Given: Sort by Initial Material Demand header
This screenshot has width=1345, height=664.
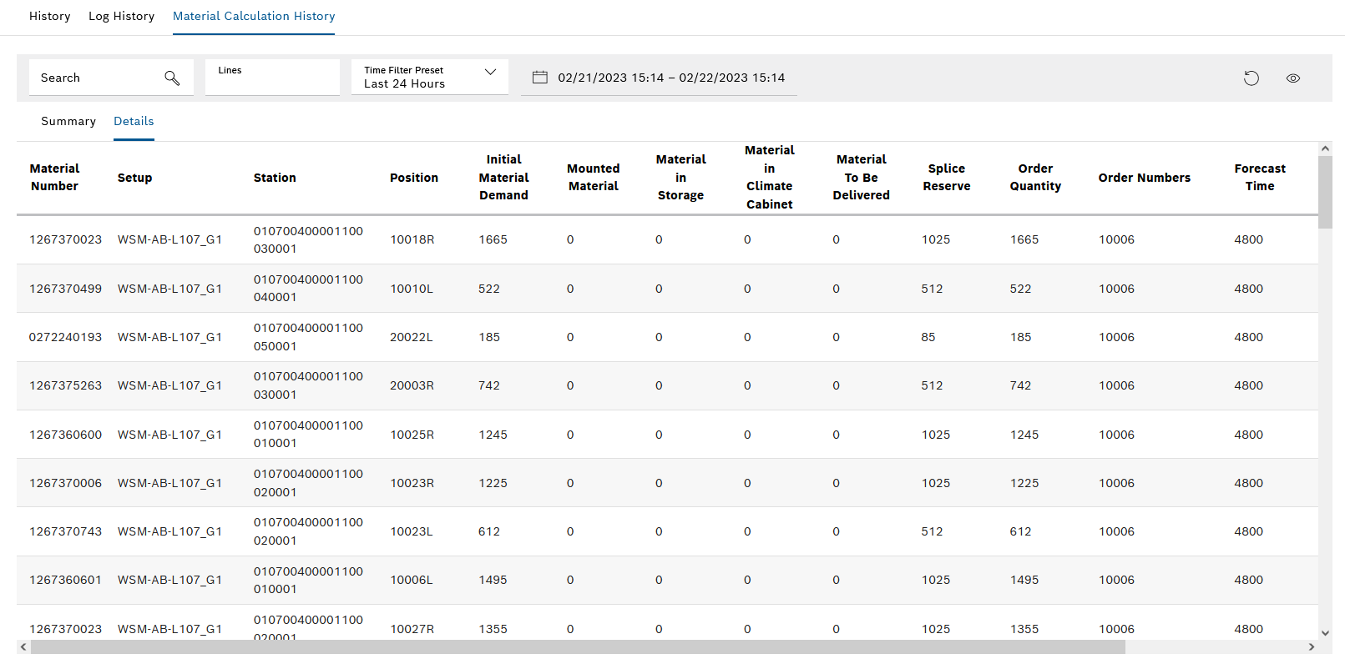Looking at the screenshot, I should [x=504, y=177].
